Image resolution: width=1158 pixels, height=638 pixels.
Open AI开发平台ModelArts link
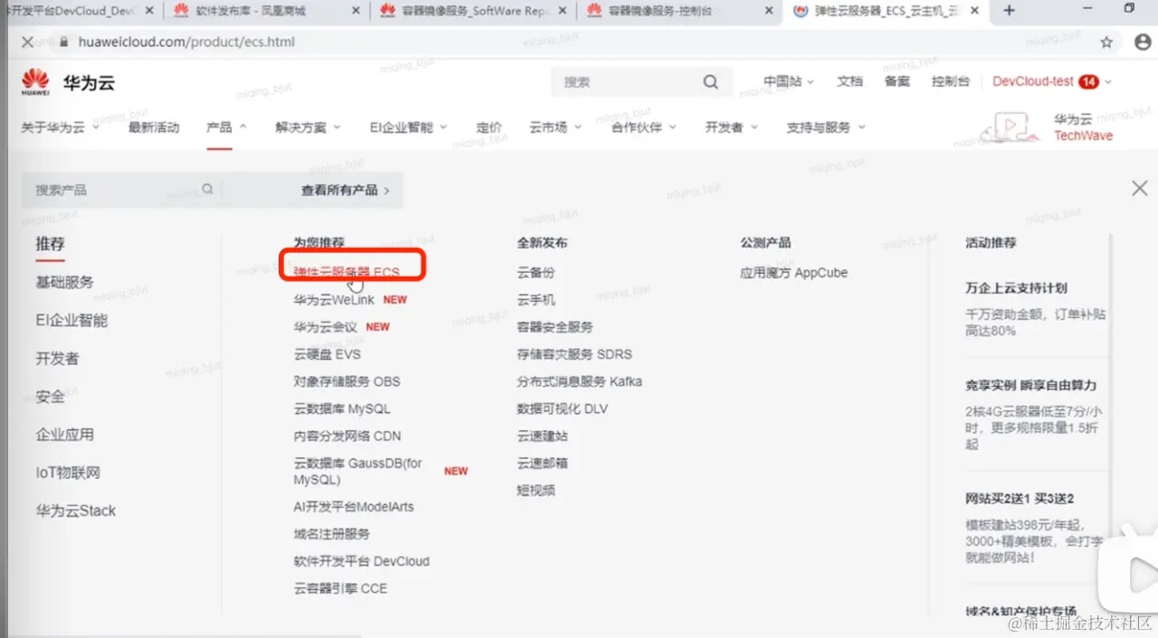pos(354,506)
